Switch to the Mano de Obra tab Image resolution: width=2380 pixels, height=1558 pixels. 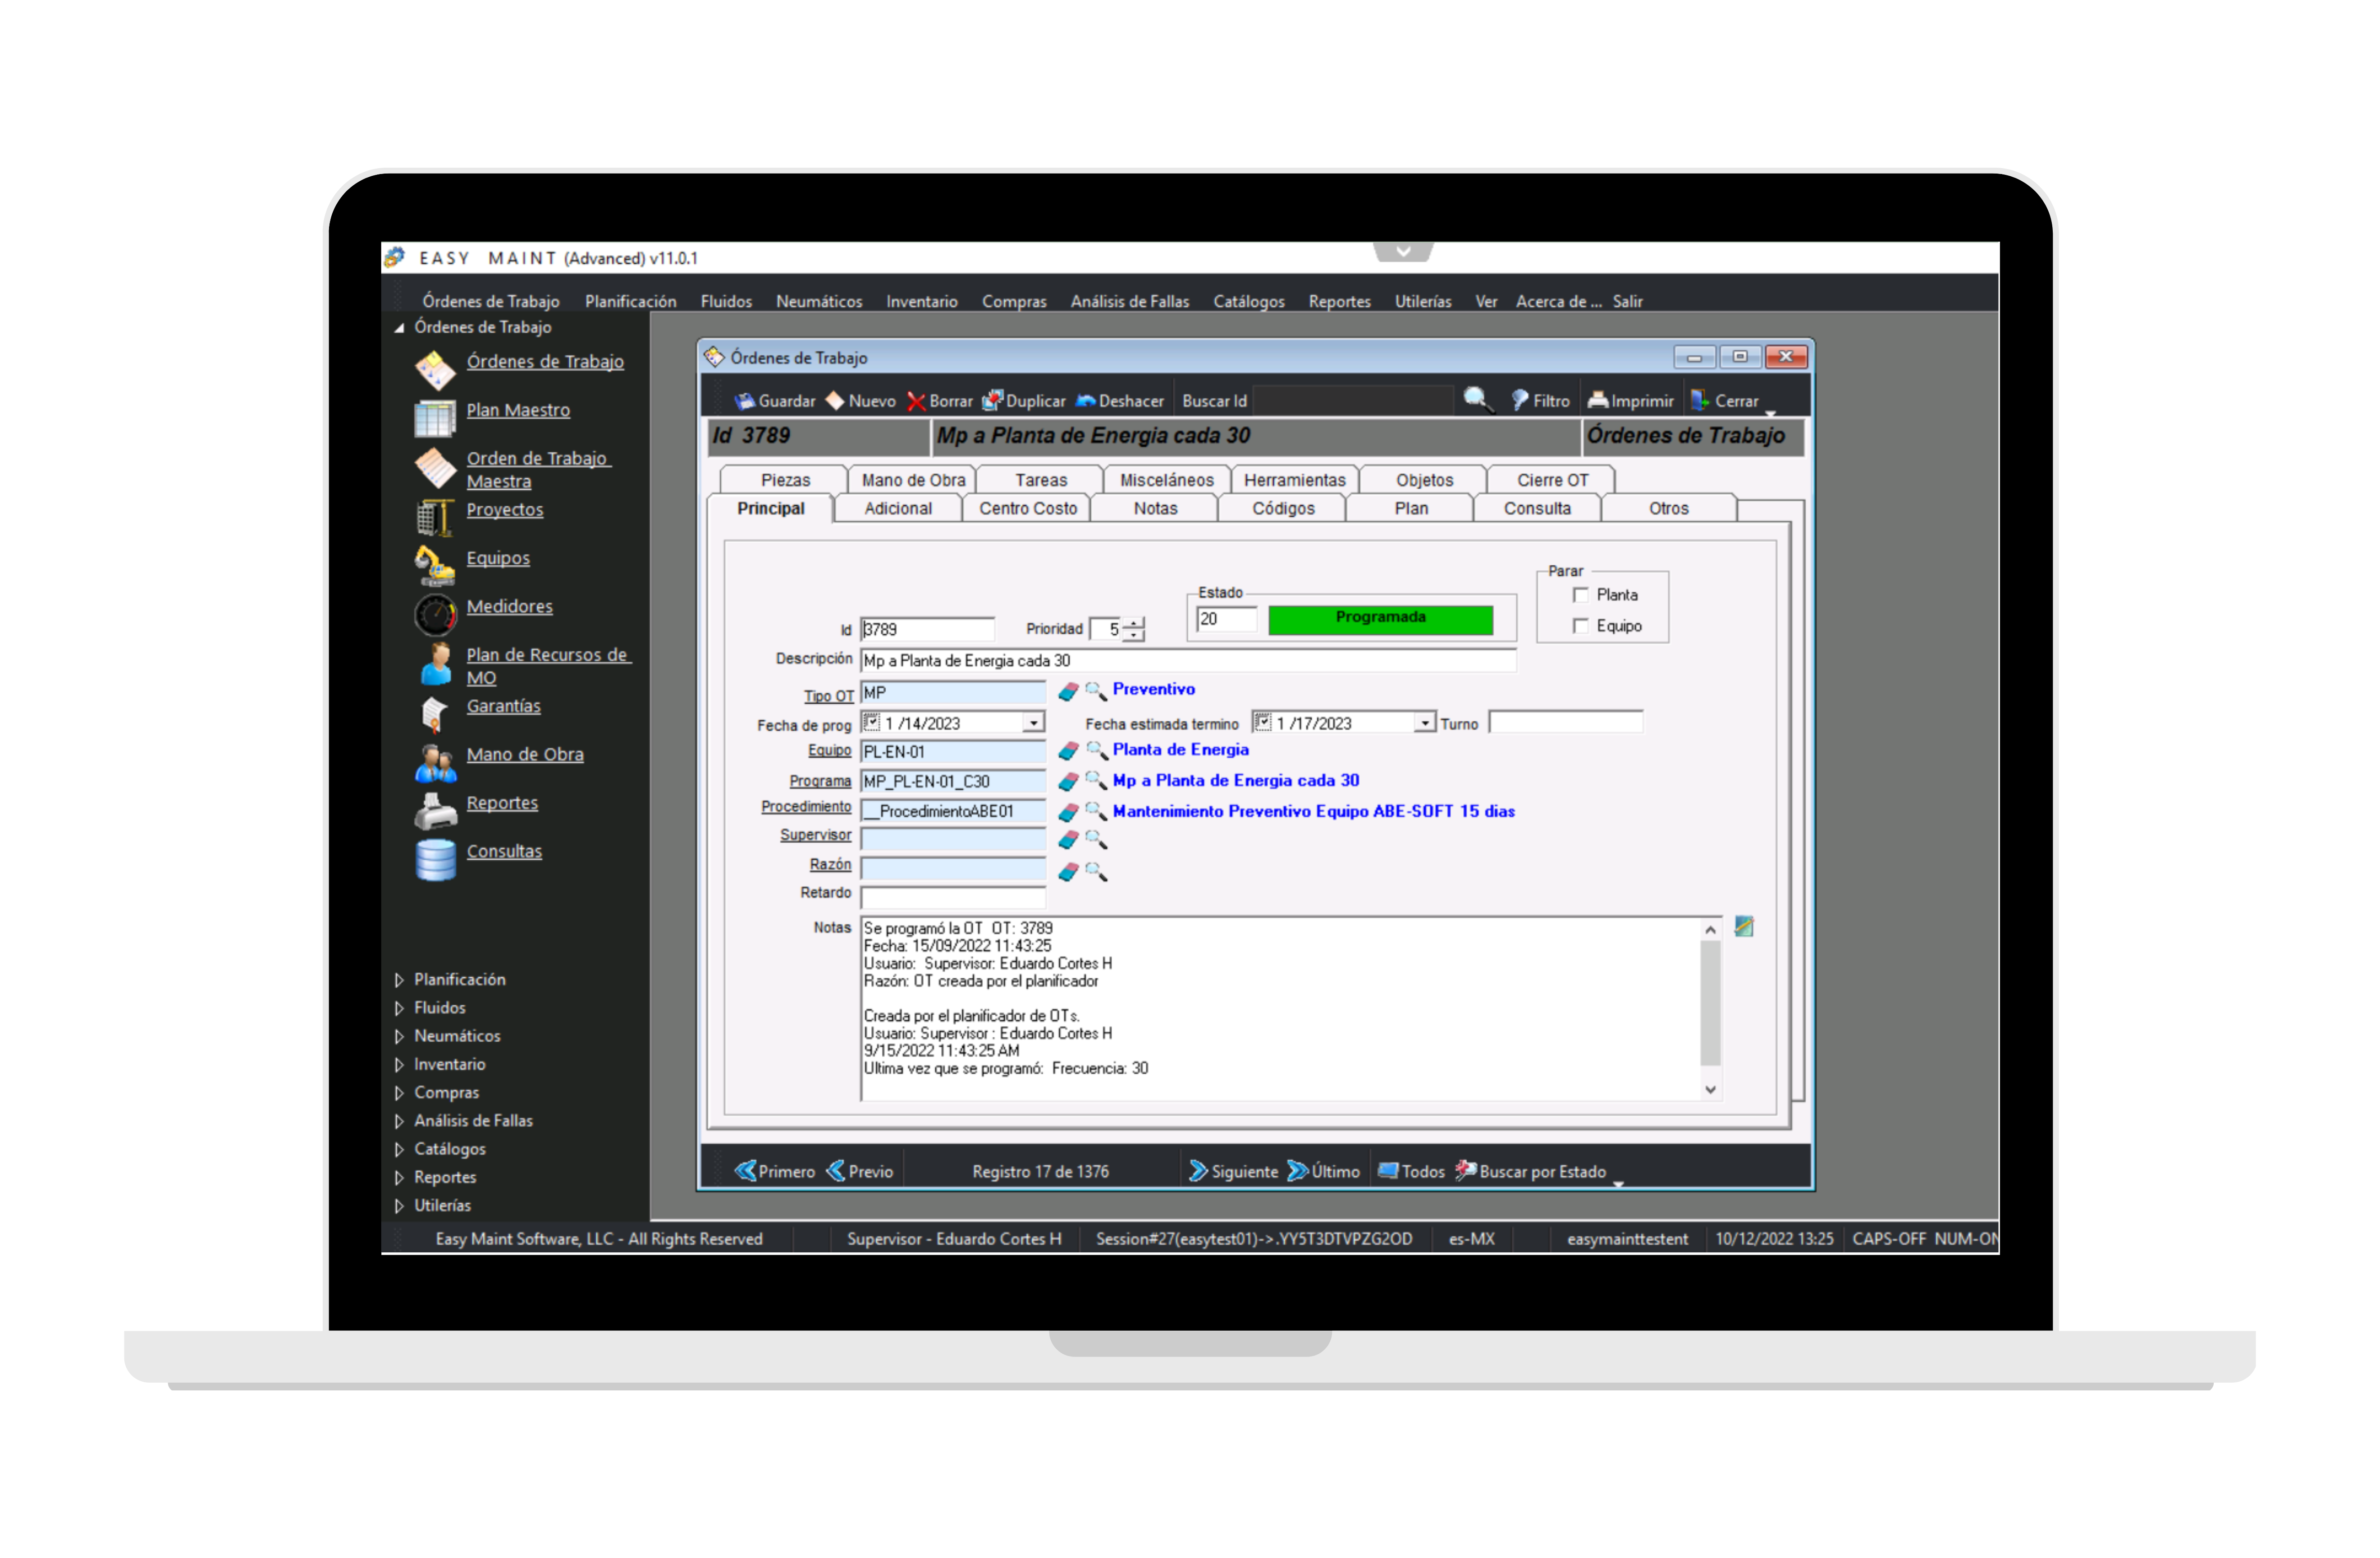[x=911, y=479]
